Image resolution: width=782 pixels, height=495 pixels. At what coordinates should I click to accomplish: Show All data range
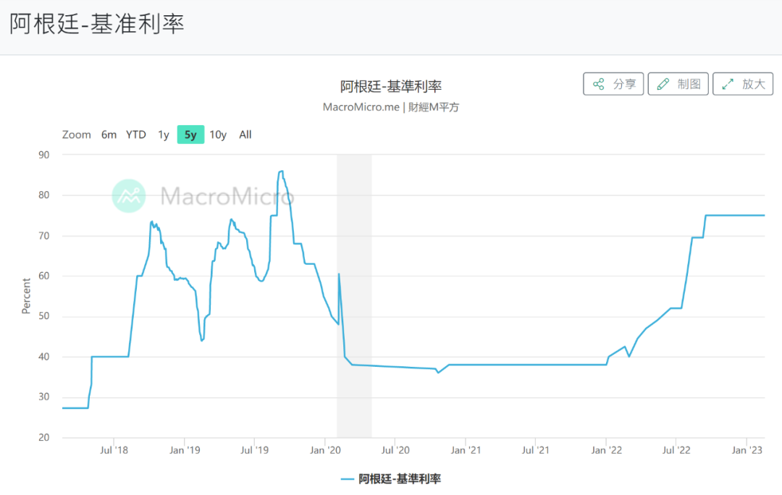[x=245, y=135]
